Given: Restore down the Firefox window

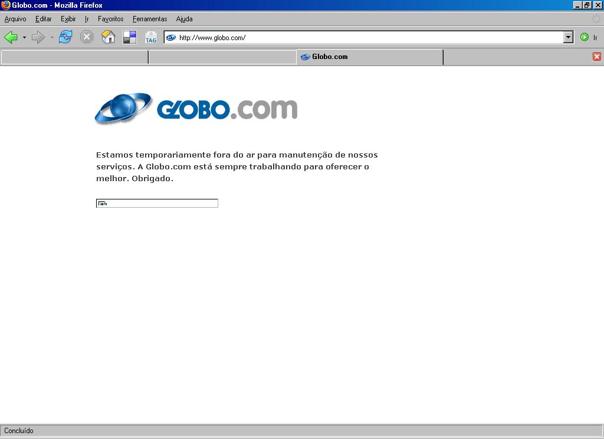Looking at the screenshot, I should click(587, 5).
